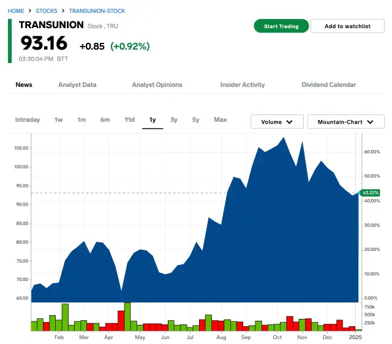
Task: Select the Intraday time range
Action: (28, 120)
